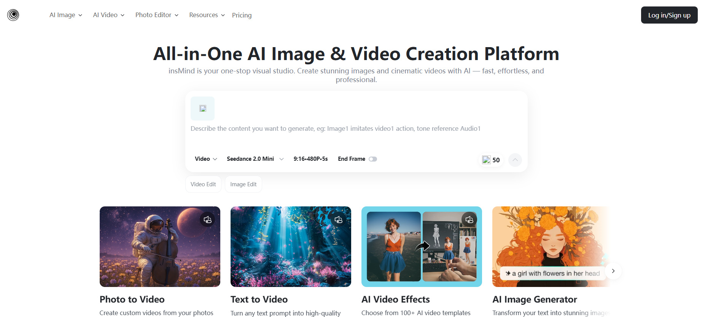Click the insMind spiral logo
The height and width of the screenshot is (317, 705).
click(13, 15)
